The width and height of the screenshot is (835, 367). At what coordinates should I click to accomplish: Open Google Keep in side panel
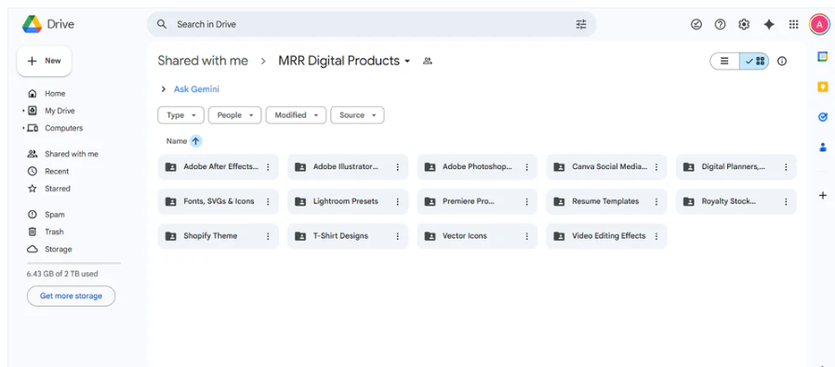coord(823,86)
